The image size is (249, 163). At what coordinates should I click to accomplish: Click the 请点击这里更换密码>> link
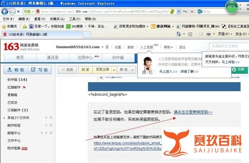(193, 112)
